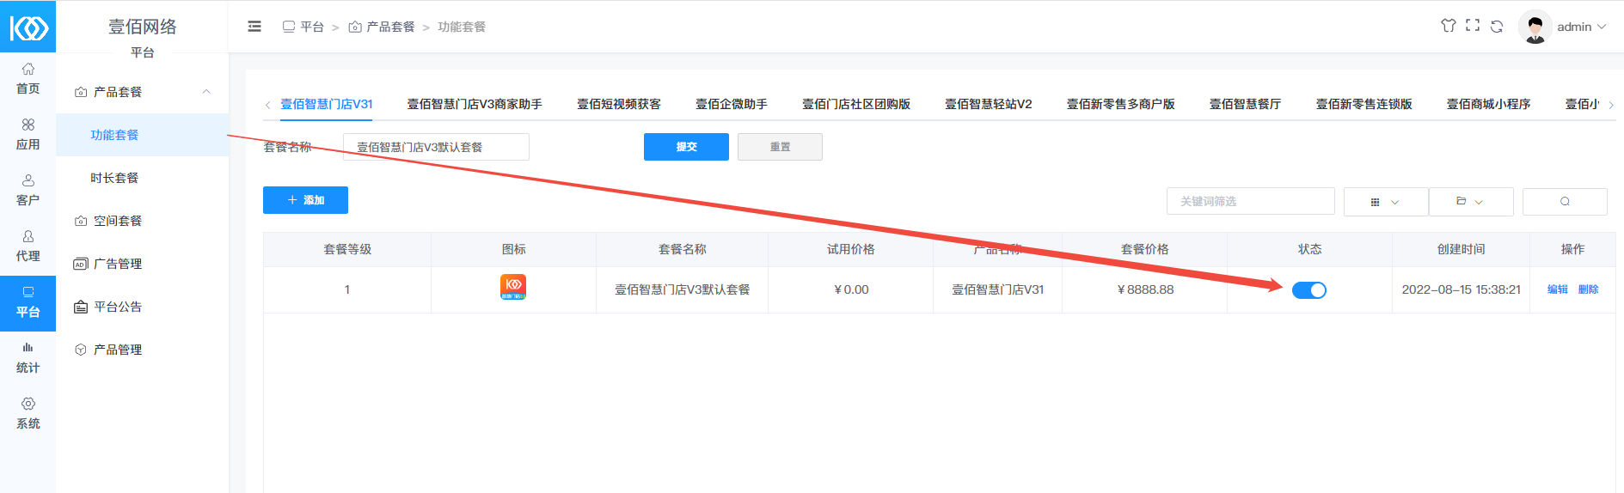Collapse the sidebar with the hamburger icon

[254, 27]
